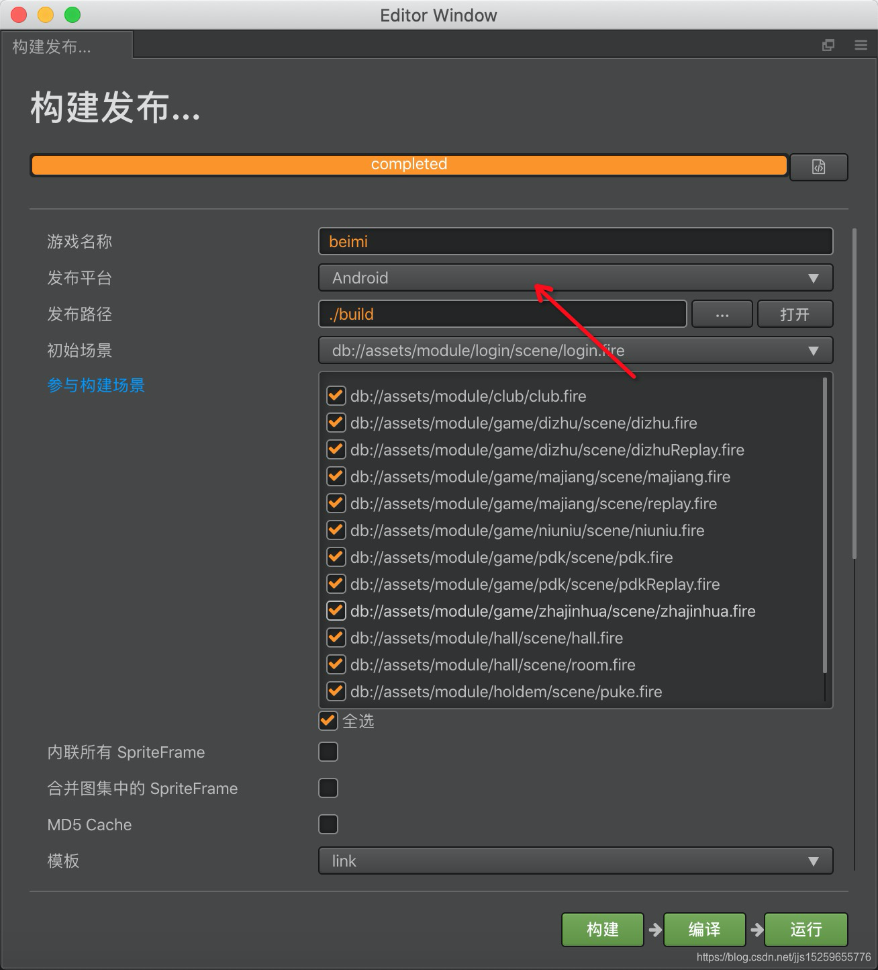Uncheck the dizhu.fire scene
878x970 pixels.
coord(336,423)
